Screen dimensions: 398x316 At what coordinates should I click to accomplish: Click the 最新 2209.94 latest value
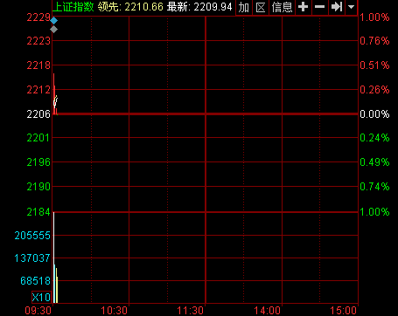[x=199, y=7]
